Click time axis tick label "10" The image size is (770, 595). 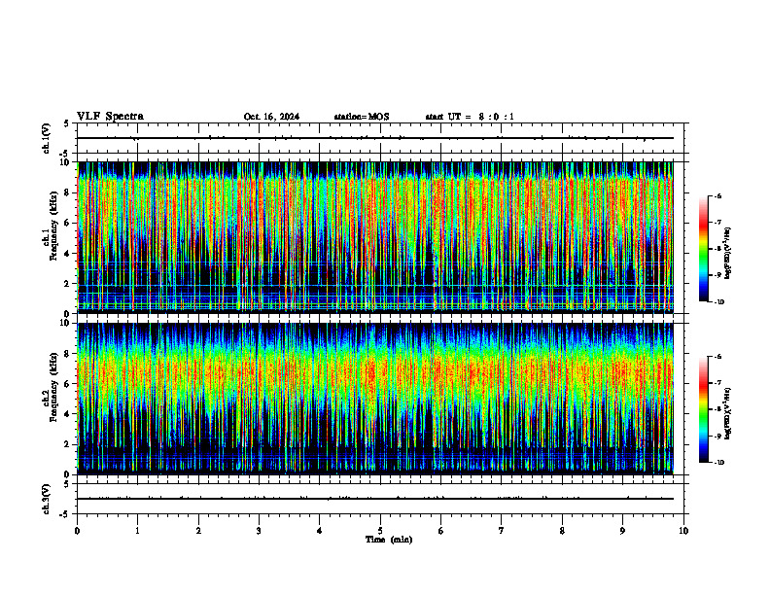[683, 531]
